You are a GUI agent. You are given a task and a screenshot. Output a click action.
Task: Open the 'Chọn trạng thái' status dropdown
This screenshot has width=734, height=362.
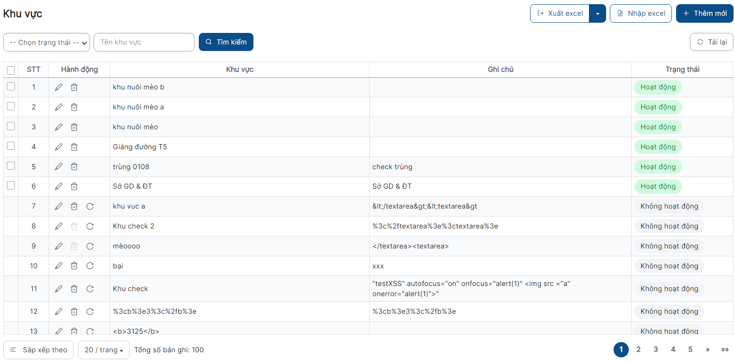click(46, 42)
